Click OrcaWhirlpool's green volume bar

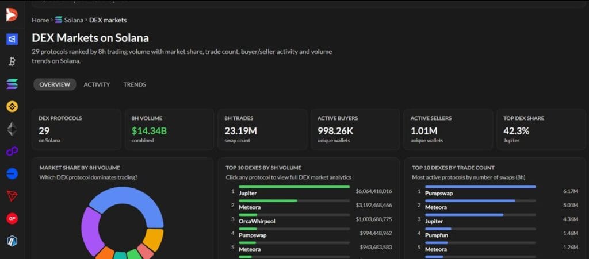248,215
